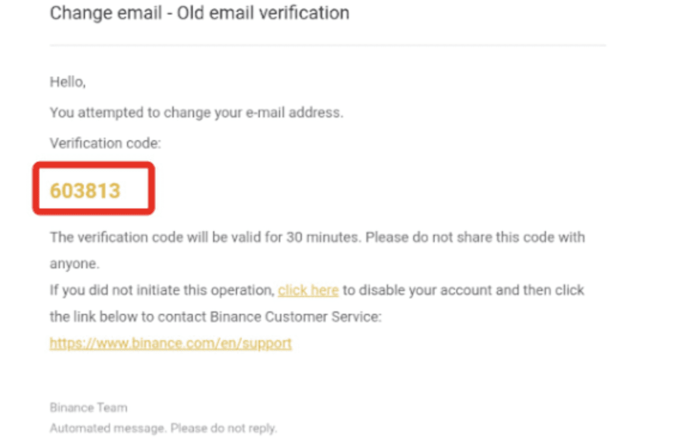Click "You attempted to change your e-mail address" line

pyautogui.click(x=196, y=113)
